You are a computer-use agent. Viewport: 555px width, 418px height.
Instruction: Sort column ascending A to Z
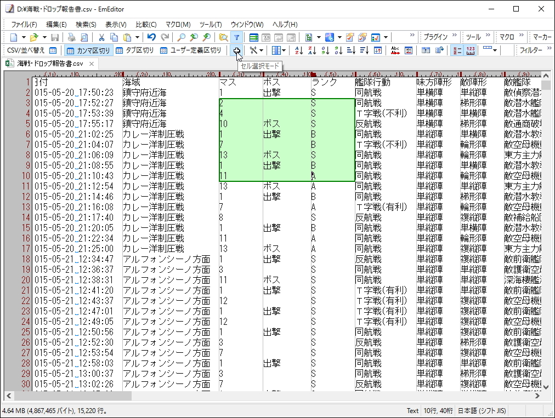coord(300,51)
